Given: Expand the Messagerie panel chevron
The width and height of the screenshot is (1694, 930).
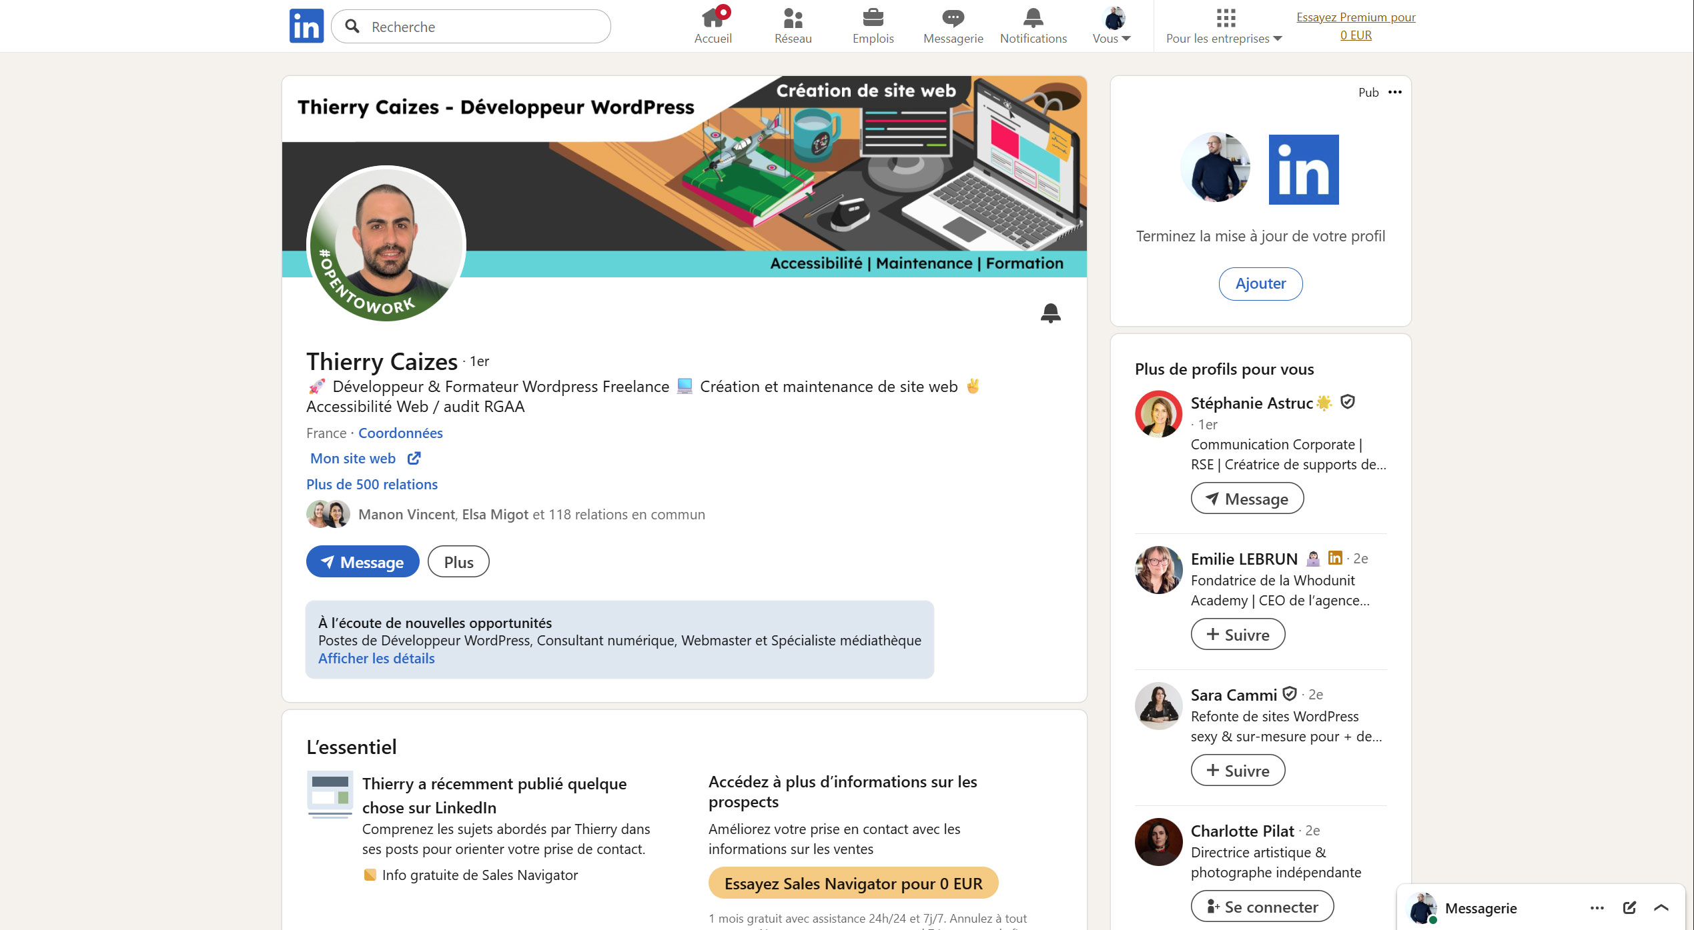Looking at the screenshot, I should (x=1661, y=907).
